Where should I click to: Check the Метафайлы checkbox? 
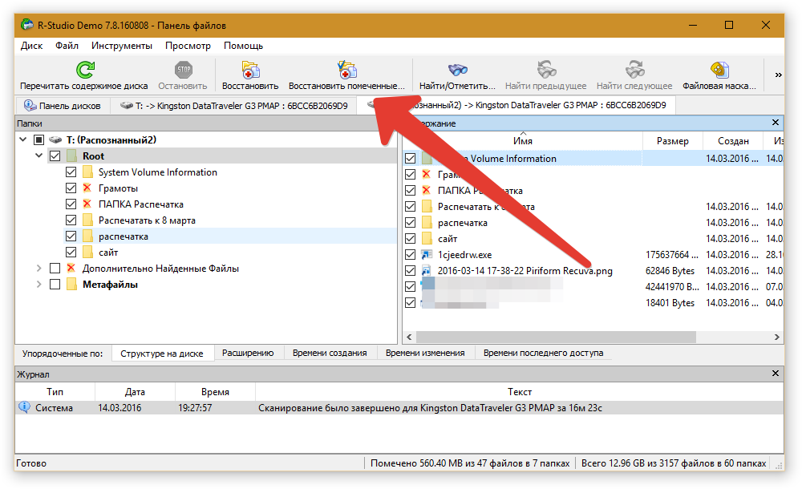[55, 284]
